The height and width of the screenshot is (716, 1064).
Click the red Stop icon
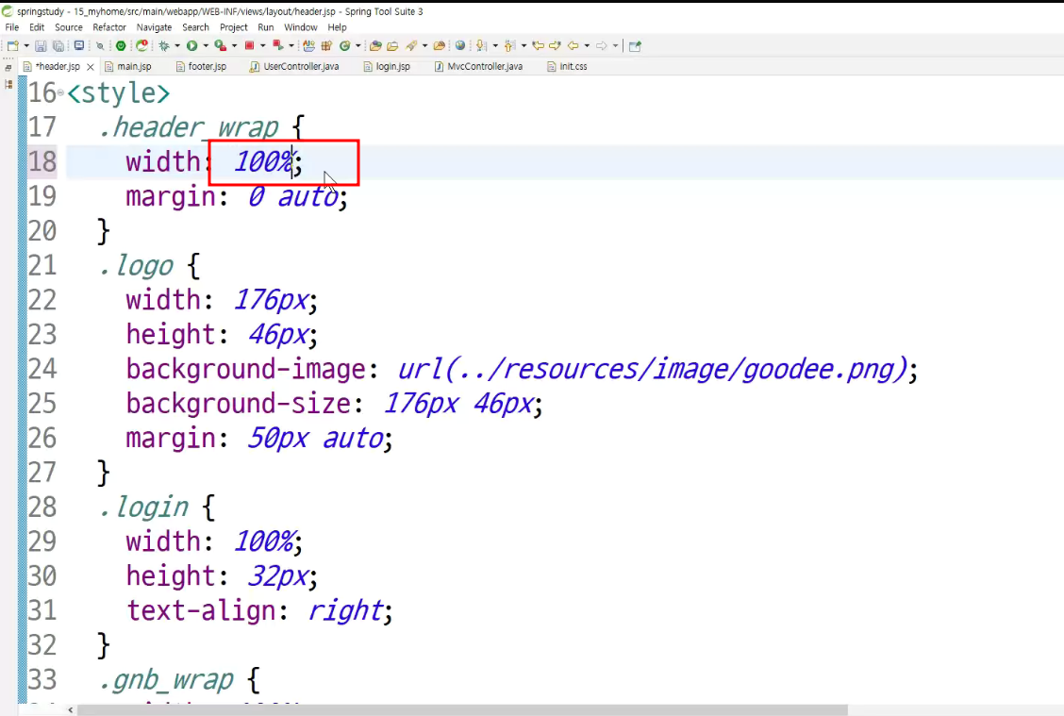[x=249, y=45]
